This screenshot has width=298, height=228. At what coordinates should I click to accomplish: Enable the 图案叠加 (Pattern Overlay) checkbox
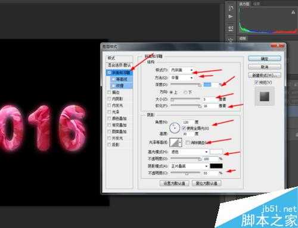[x=109, y=132]
